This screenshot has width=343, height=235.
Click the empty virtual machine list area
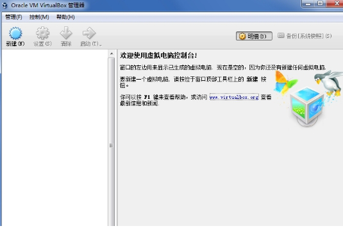[54, 137]
